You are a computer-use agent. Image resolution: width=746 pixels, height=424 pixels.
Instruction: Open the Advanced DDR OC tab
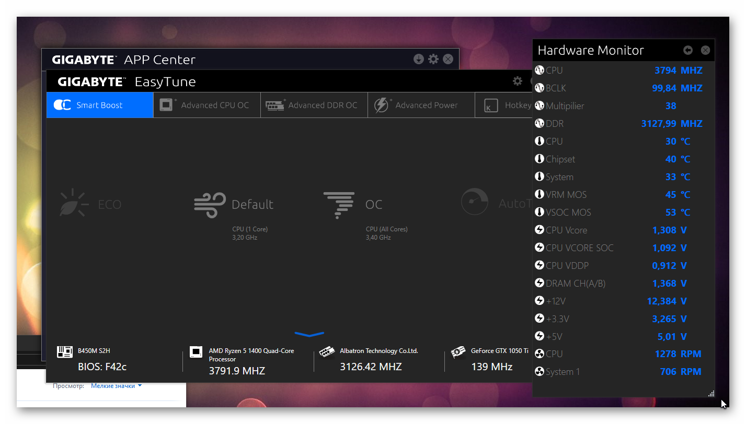point(314,105)
